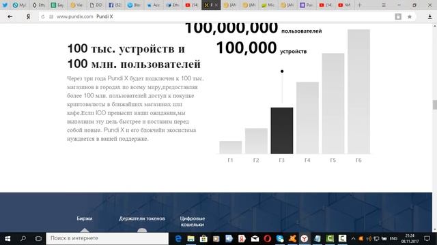The height and width of the screenshot is (245, 437).
Task: Select the Г2 bar in the chart
Action: tap(256, 141)
